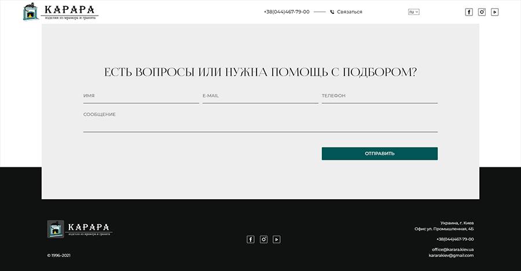Focus the Имя input field
Image resolution: width=521 pixels, height=271 pixels.
click(x=141, y=96)
